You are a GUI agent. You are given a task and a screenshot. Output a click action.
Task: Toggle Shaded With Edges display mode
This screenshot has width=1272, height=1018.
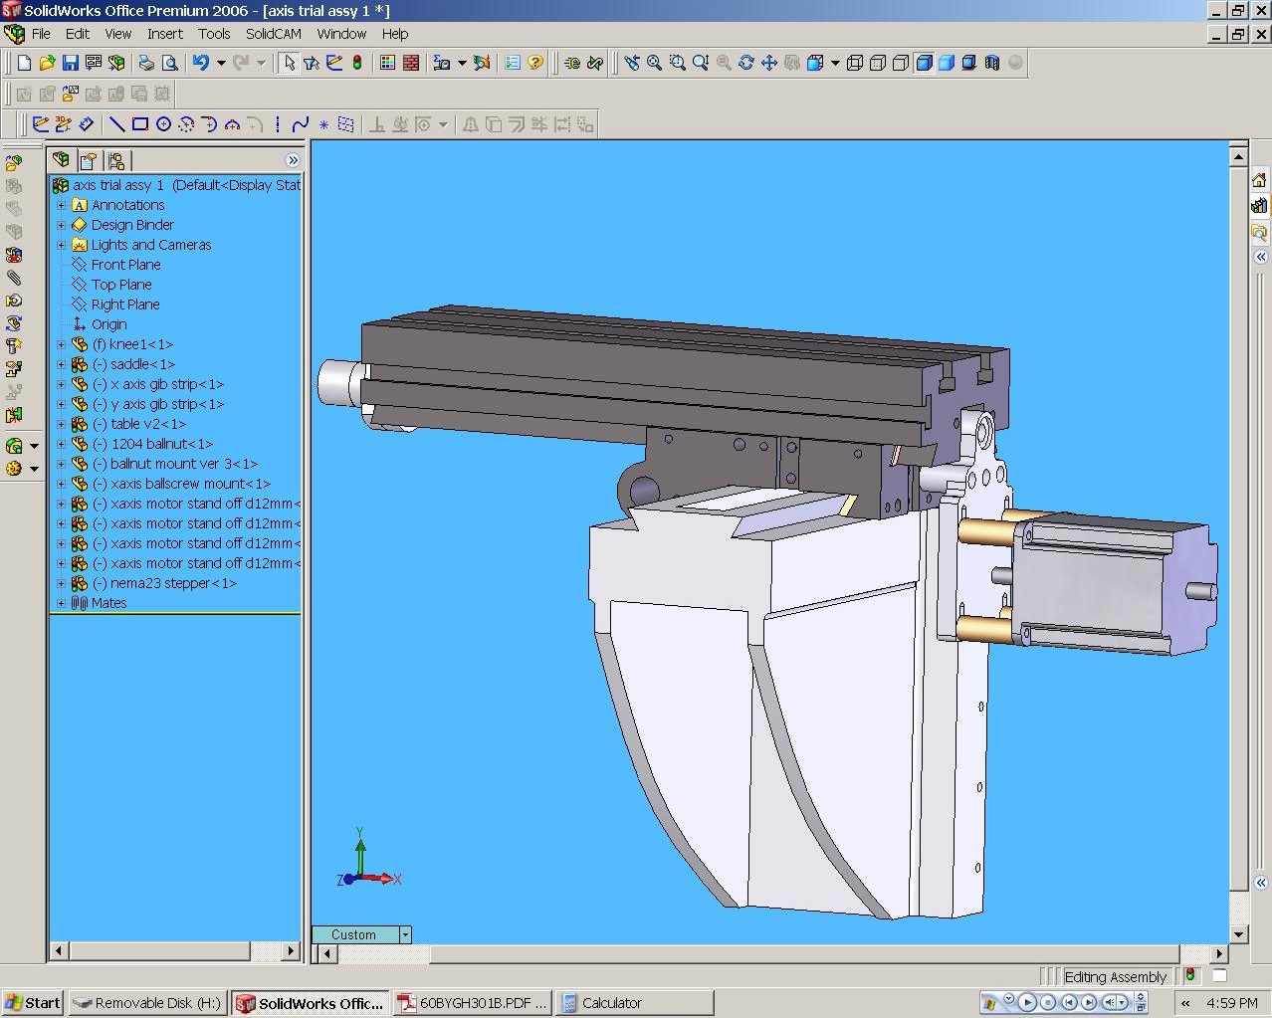click(x=923, y=63)
